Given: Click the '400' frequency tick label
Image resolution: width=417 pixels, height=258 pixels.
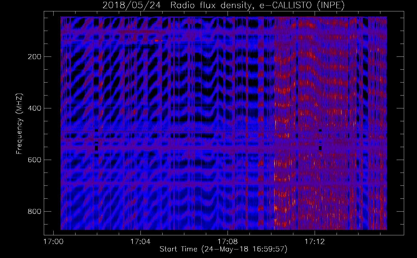Looking at the screenshot, I should click(35, 108).
